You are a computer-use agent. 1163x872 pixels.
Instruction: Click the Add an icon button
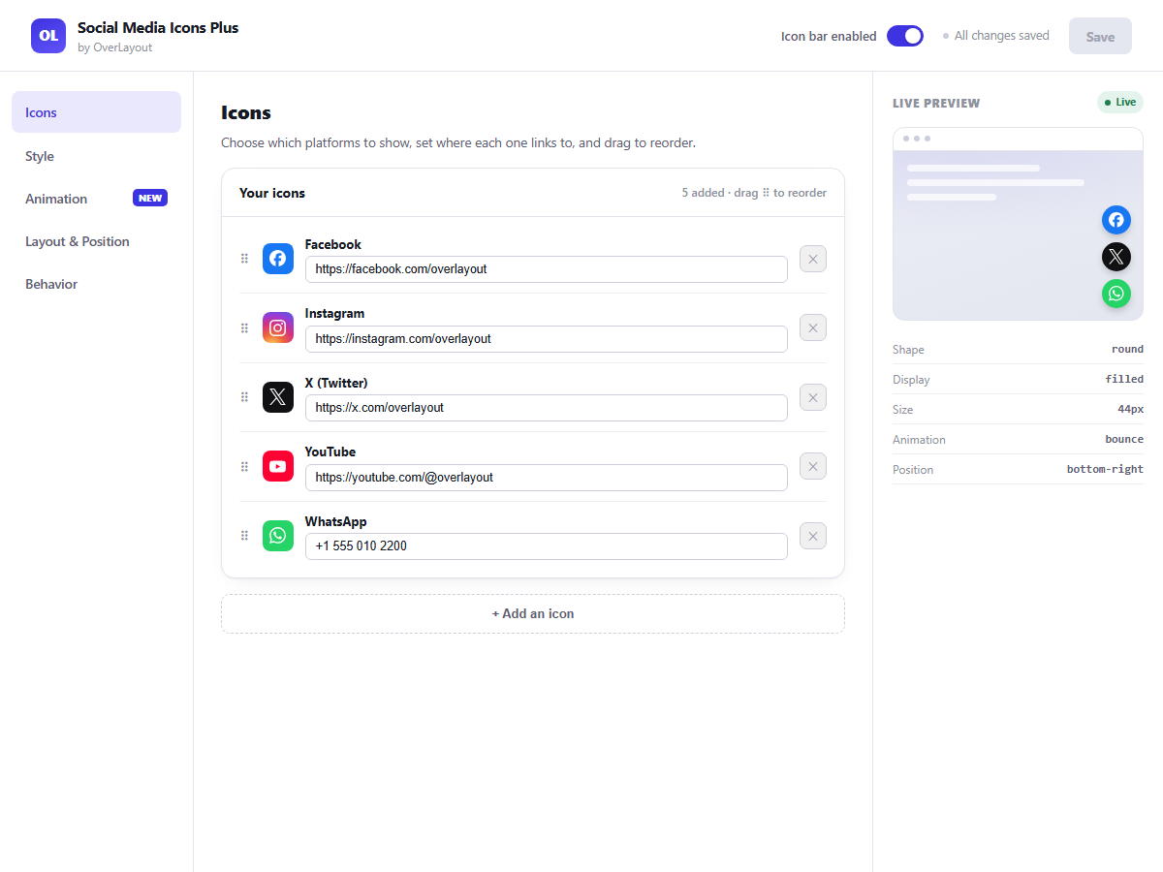pos(533,613)
